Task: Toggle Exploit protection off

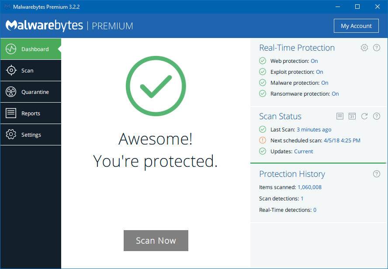Action: coord(319,72)
